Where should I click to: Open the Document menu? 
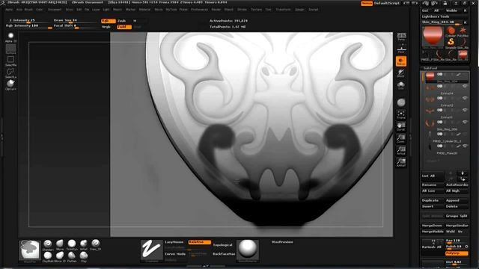[55, 10]
